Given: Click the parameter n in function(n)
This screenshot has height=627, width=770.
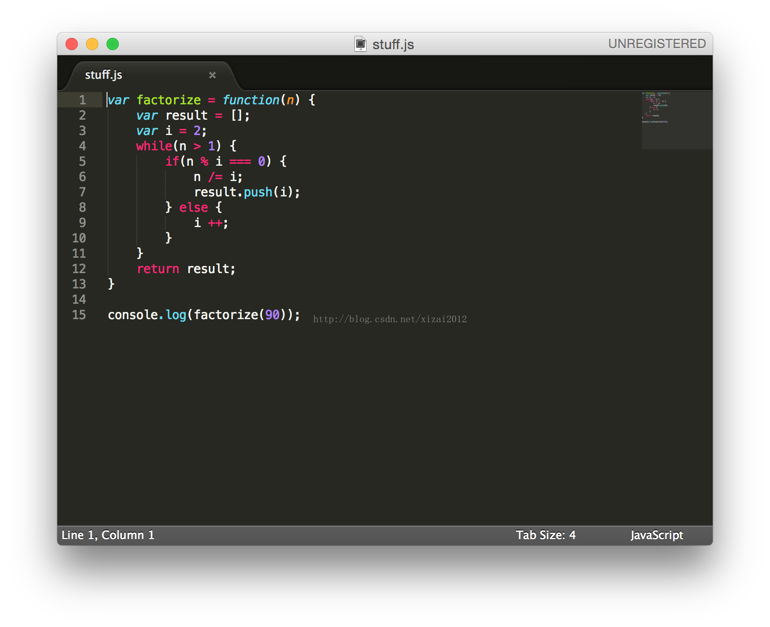Looking at the screenshot, I should [290, 100].
